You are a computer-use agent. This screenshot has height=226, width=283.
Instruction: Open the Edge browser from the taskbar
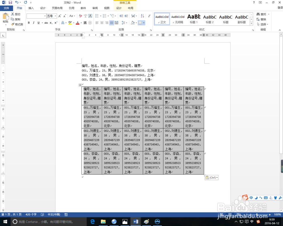click(93, 222)
